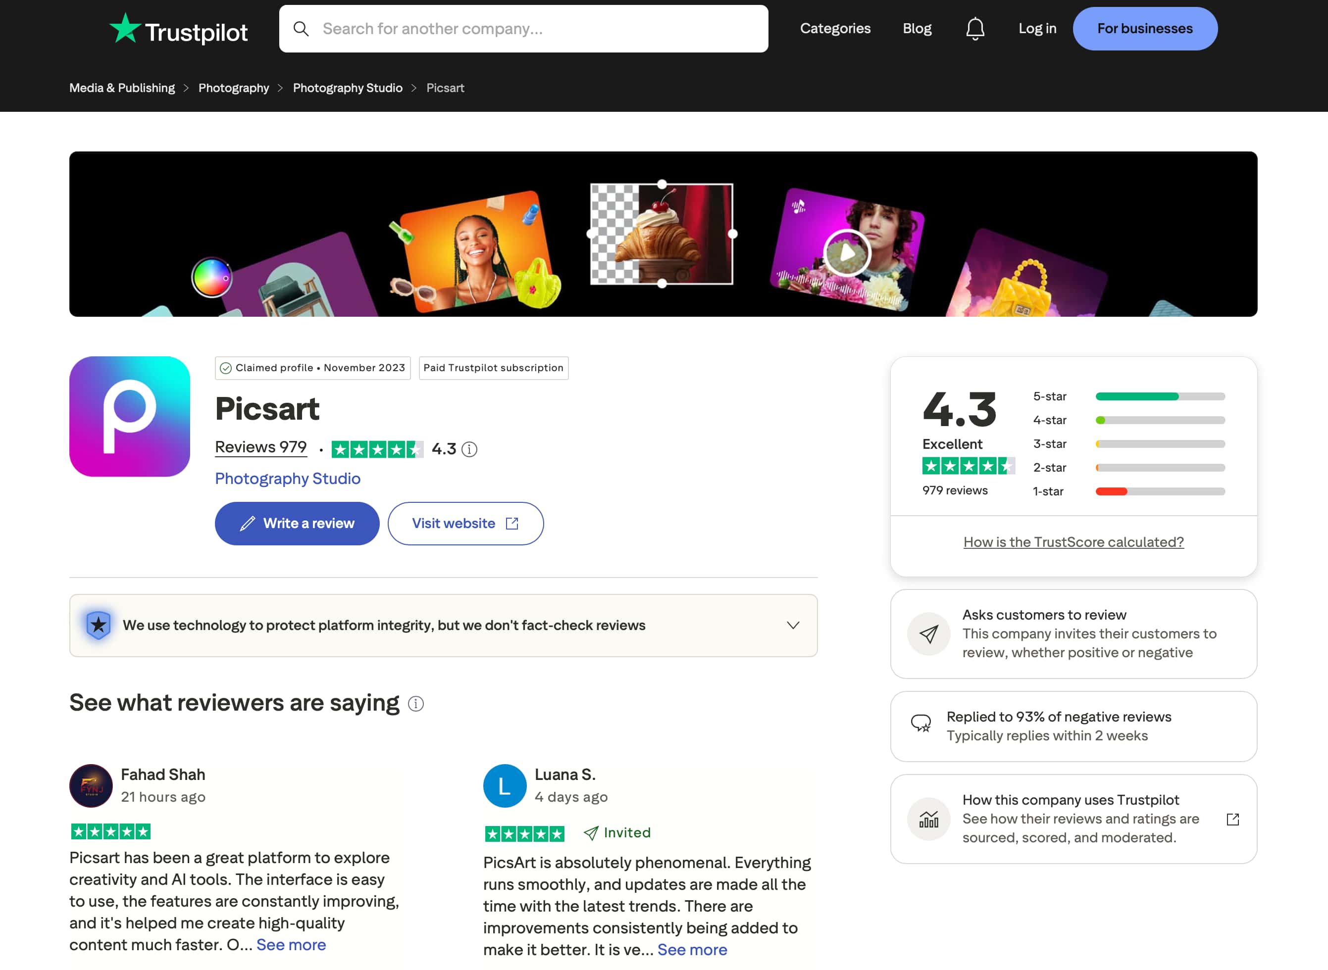The height and width of the screenshot is (970, 1328).
Task: Click the chart icon in company uses card
Action: pyautogui.click(x=928, y=819)
